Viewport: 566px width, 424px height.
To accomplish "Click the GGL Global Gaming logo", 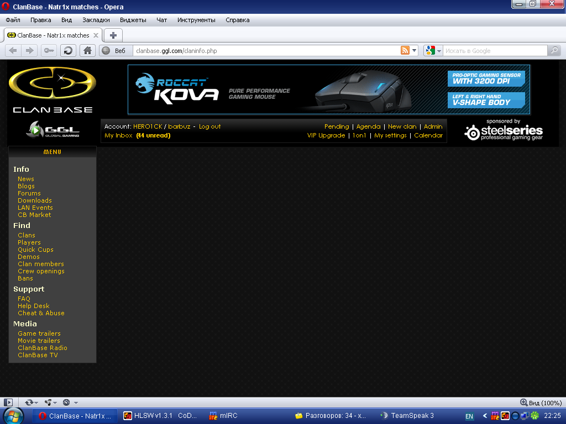I will pyautogui.click(x=53, y=129).
